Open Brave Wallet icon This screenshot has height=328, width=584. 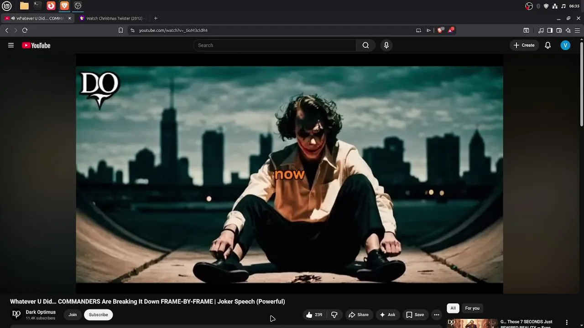tap(559, 31)
